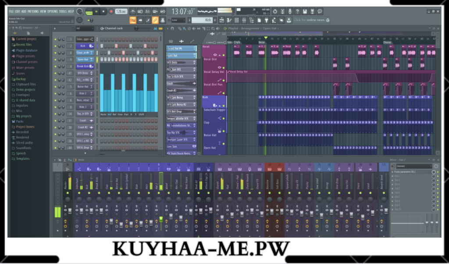The height and width of the screenshot is (264, 449).
Task: Click the picker automation clip tab icon
Action: click(192, 42)
